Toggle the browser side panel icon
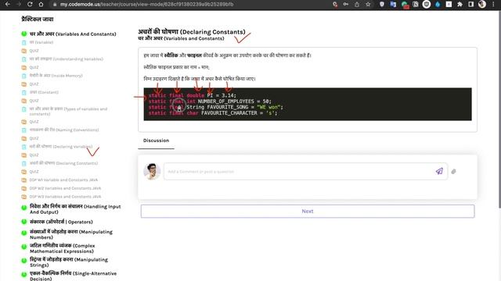The image size is (501, 281). pyautogui.click(x=471, y=5)
